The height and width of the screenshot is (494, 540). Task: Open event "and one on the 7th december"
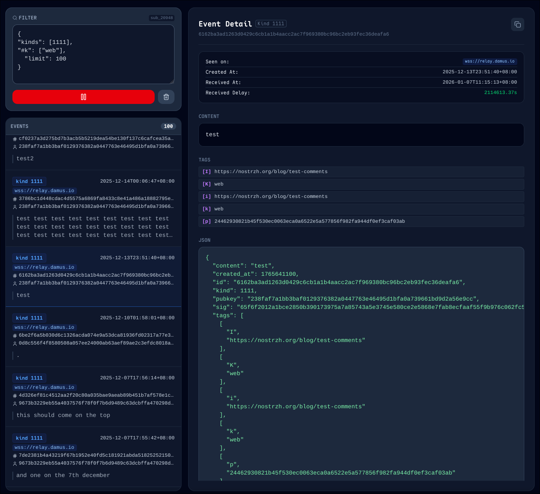coord(93,456)
